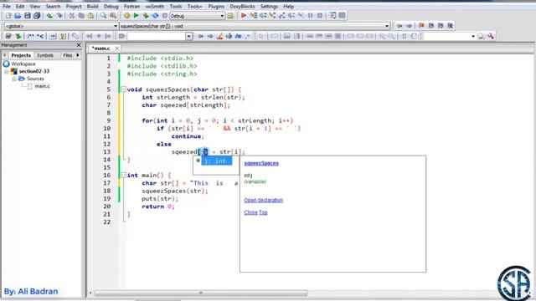Click the Cut toolbar icon

(x=72, y=16)
